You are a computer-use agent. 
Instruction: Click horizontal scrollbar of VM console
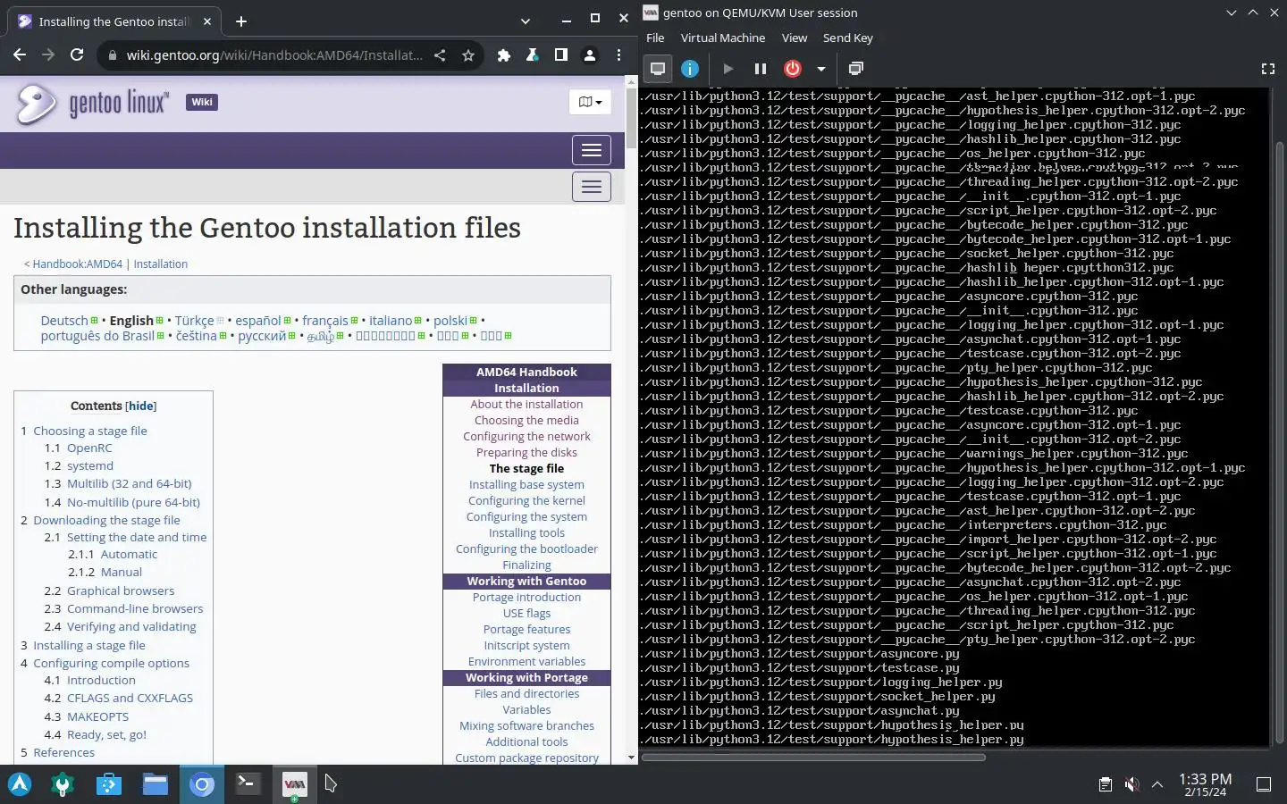813,758
